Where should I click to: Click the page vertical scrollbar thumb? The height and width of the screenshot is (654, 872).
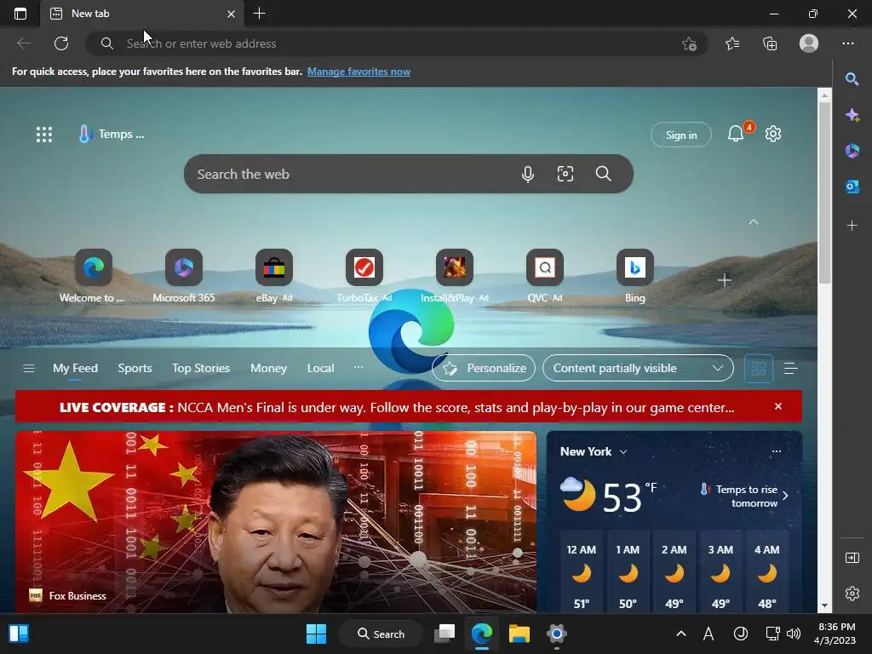tap(824, 192)
